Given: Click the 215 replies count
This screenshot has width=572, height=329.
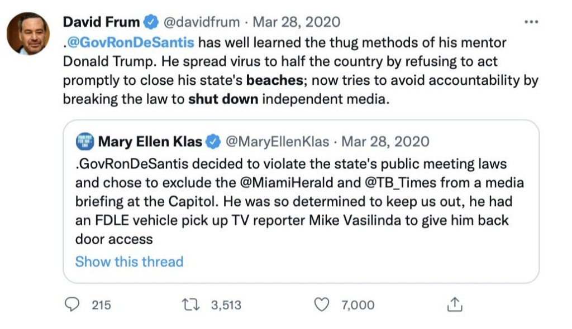Looking at the screenshot, I should tap(101, 305).
